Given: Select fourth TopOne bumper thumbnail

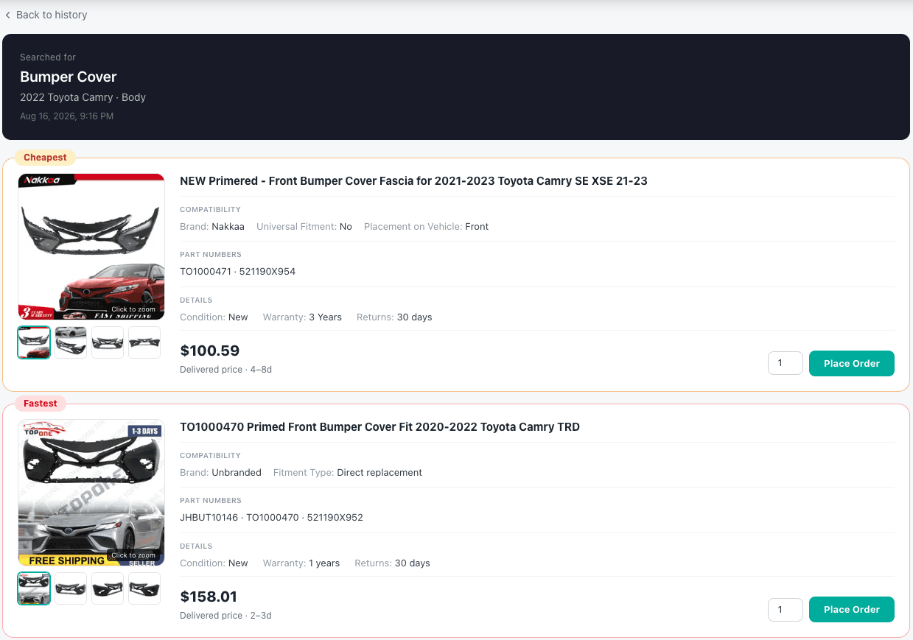Looking at the screenshot, I should [144, 588].
